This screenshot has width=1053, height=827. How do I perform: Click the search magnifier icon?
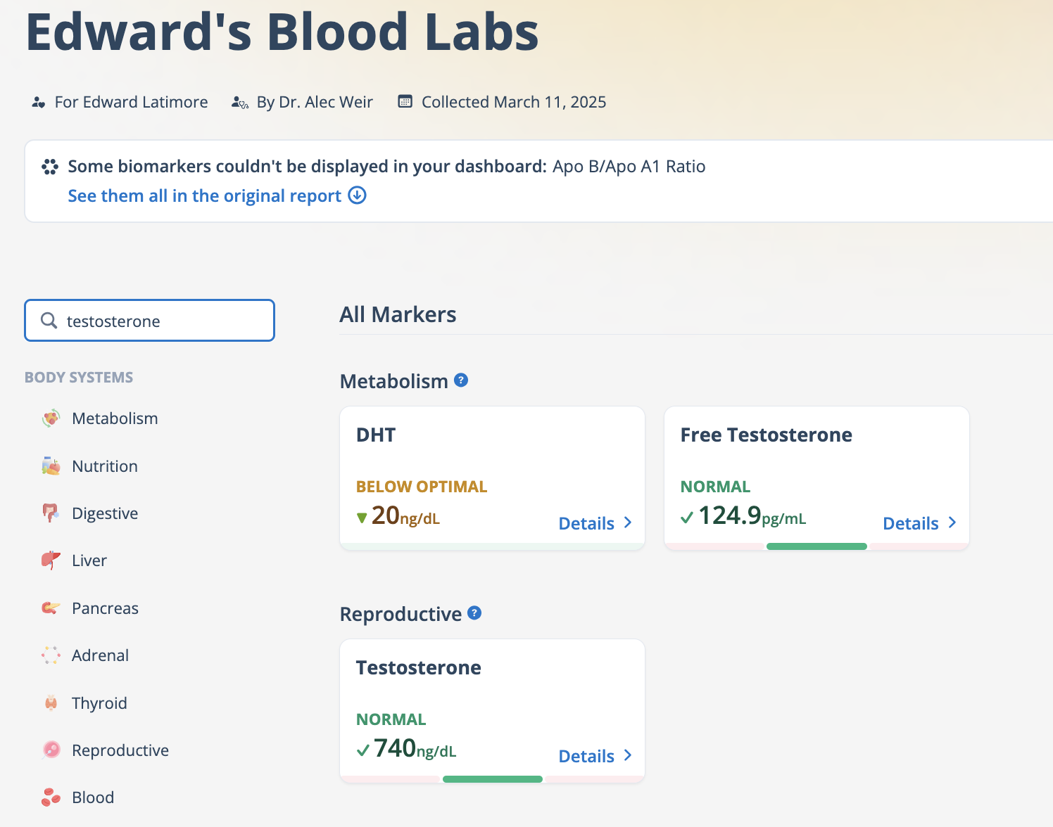[49, 321]
